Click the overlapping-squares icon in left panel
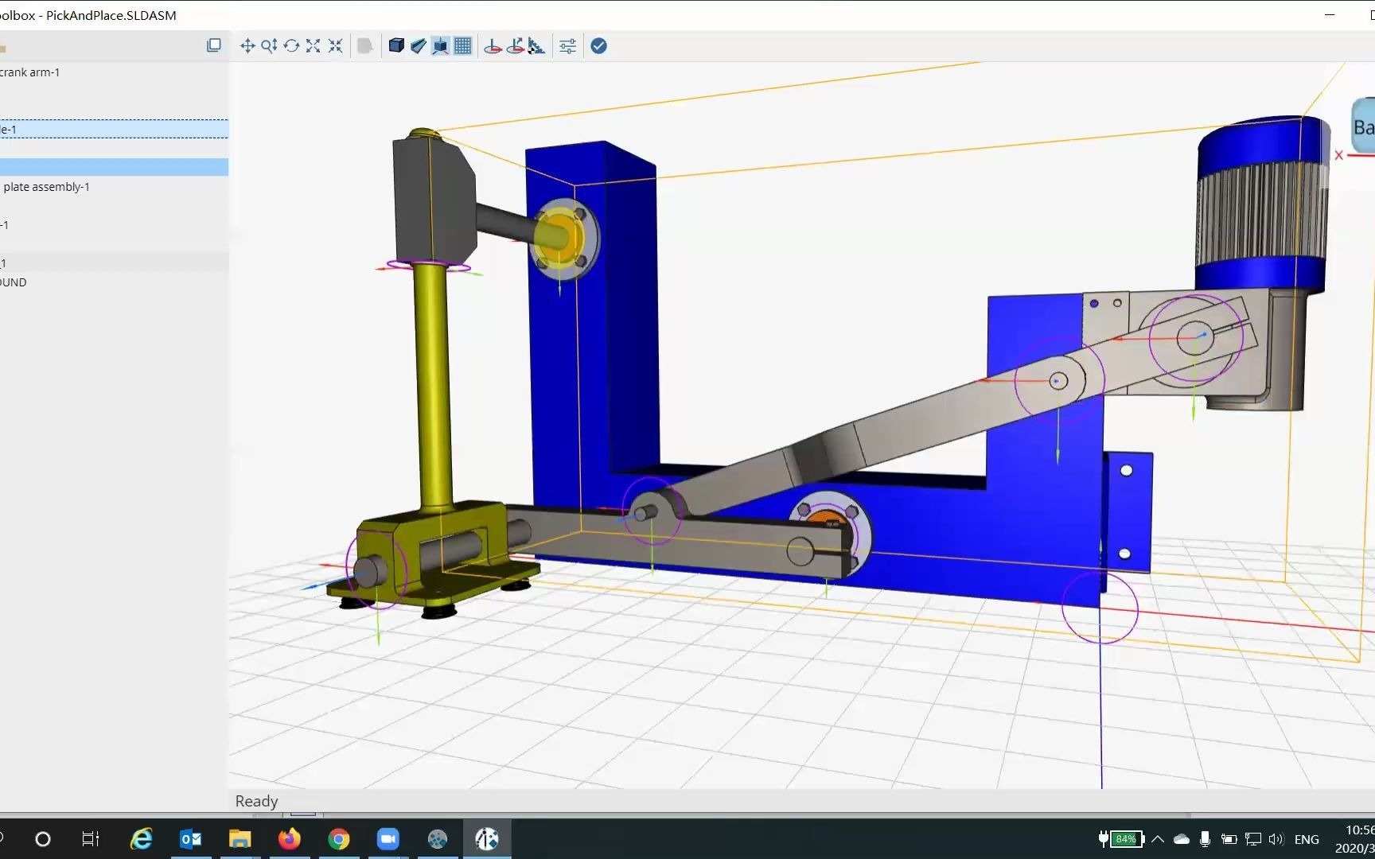Image resolution: width=1375 pixels, height=859 pixels. click(x=213, y=45)
